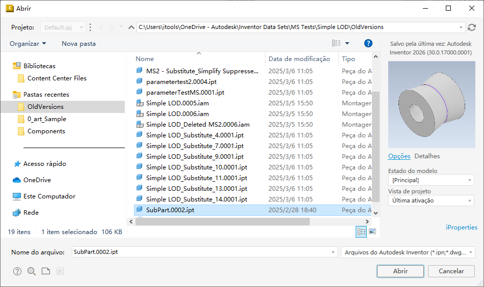Expand the view options dropdown arrow
The width and height of the screenshot is (484, 287).
point(347,43)
